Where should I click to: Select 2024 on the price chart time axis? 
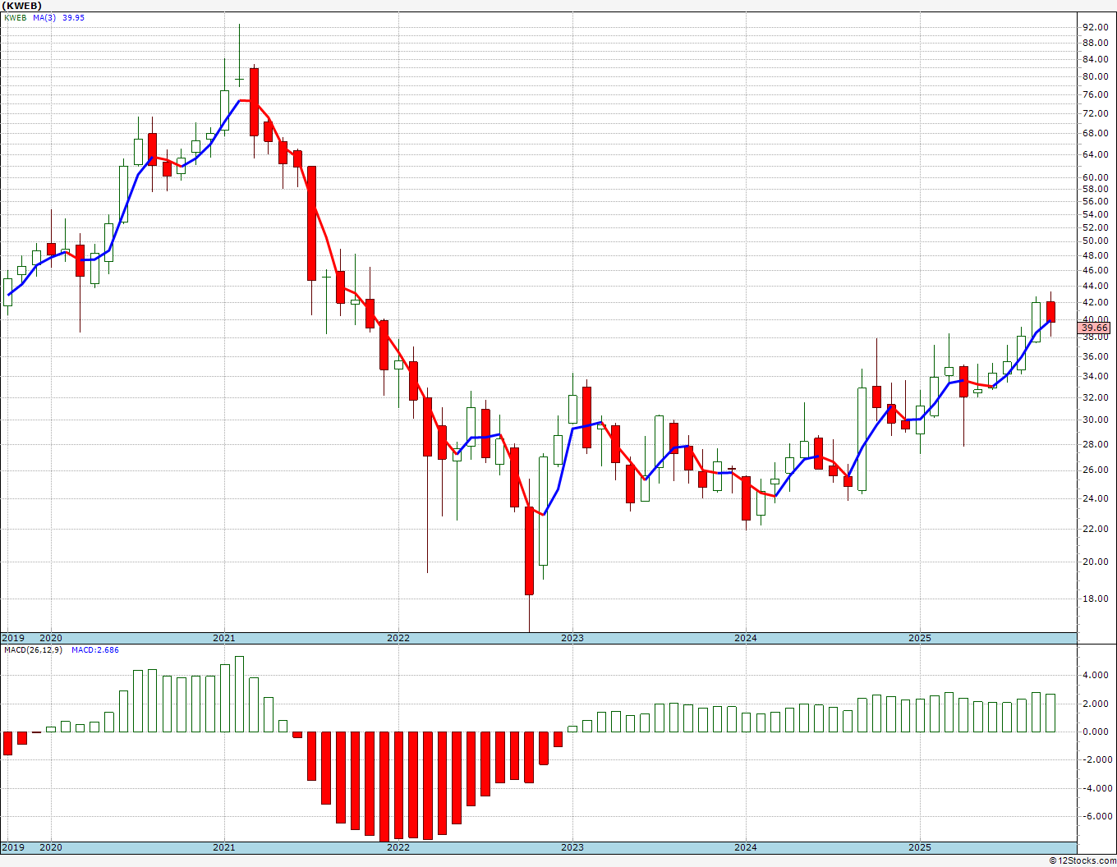pyautogui.click(x=746, y=638)
